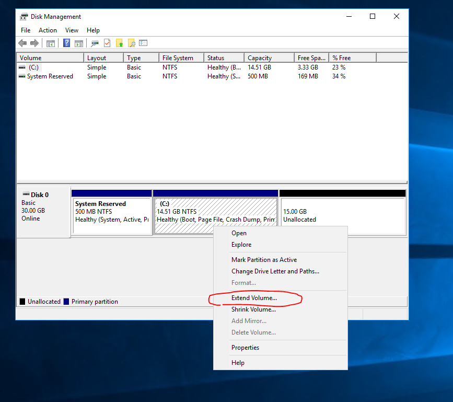Image resolution: width=453 pixels, height=402 pixels.
Task: Select System Reserved row in volume list
Action: pos(50,76)
